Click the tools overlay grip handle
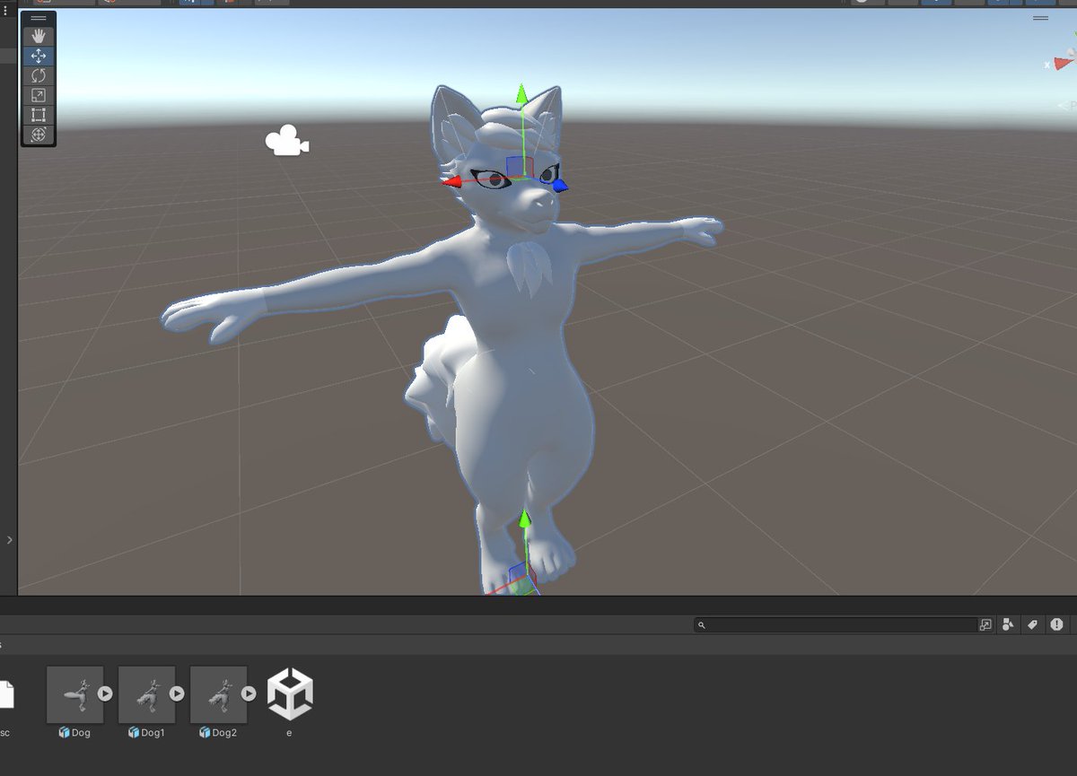This screenshot has height=776, width=1077. click(39, 18)
